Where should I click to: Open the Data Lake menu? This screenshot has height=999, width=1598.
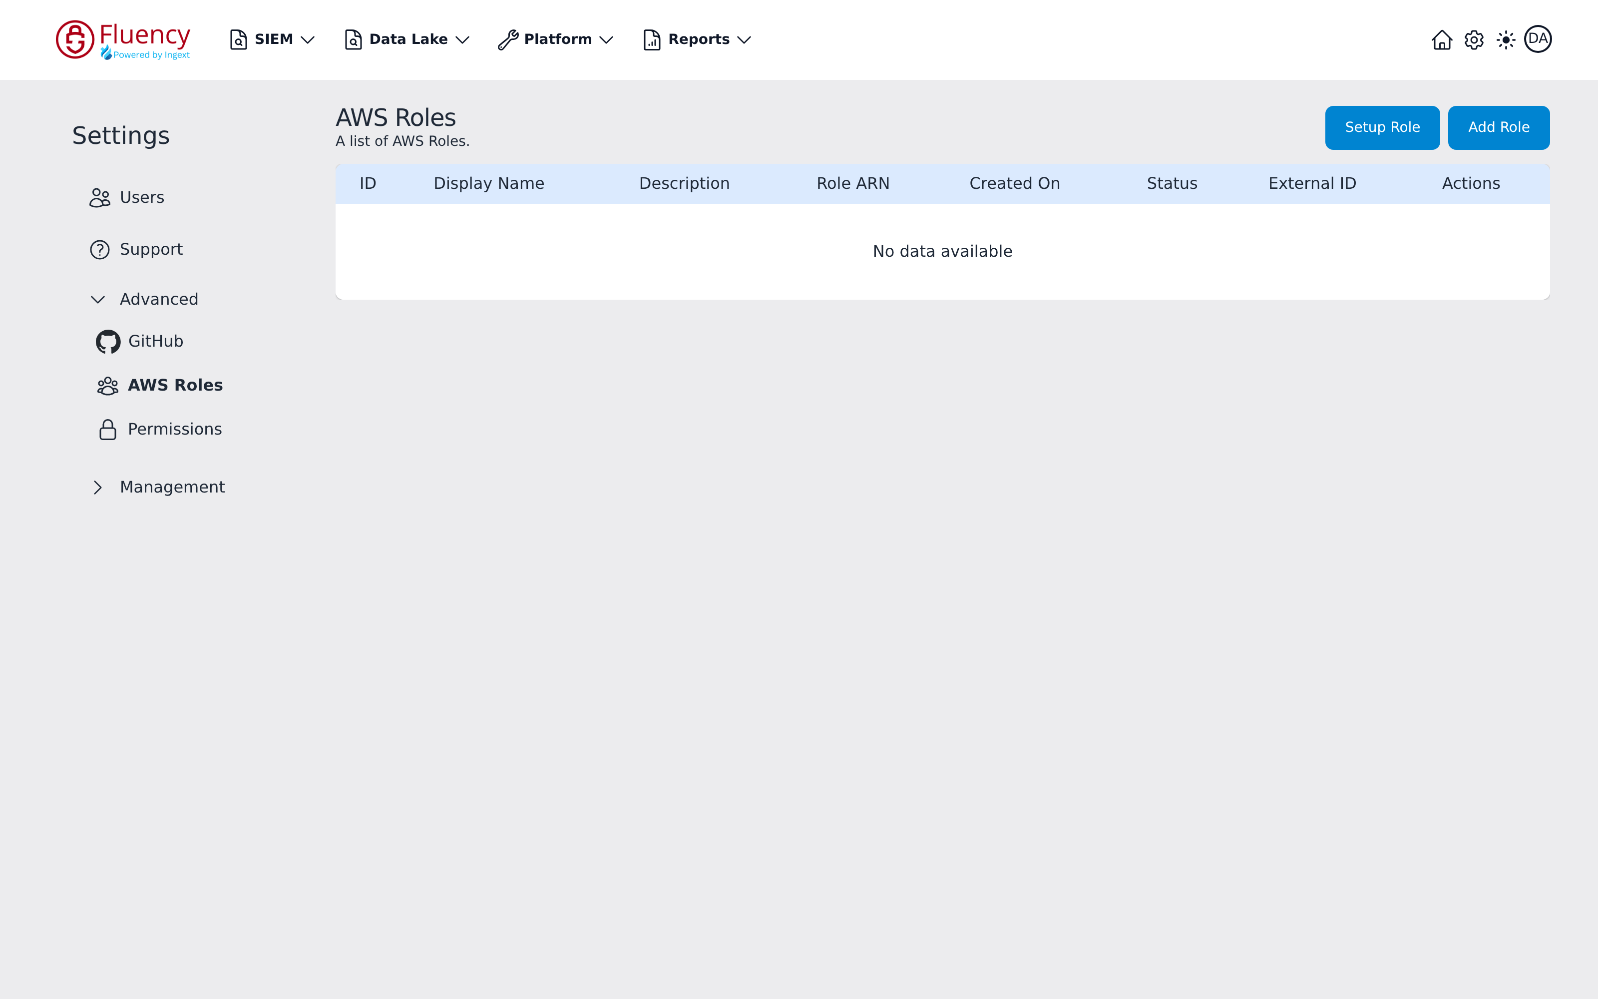coord(407,39)
